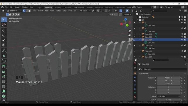The height and width of the screenshot is (106, 188).
Task: Select the Extrude Region tool
Action: [4, 67]
